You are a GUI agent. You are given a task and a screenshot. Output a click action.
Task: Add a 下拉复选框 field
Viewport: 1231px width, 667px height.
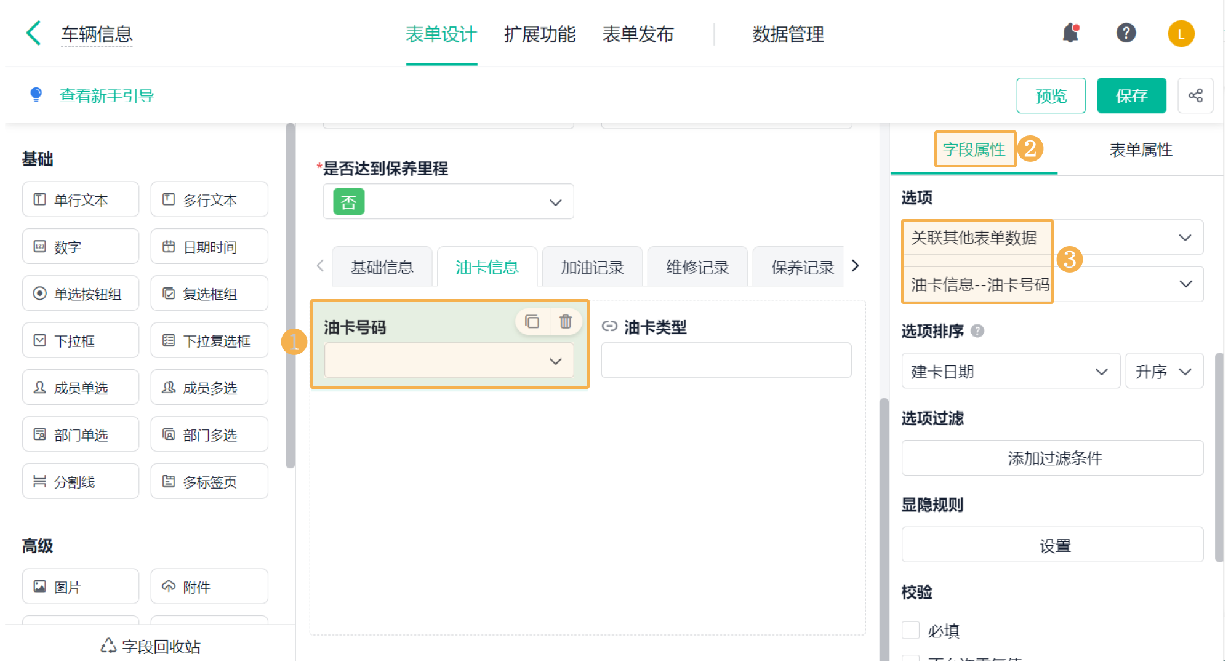pyautogui.click(x=209, y=340)
